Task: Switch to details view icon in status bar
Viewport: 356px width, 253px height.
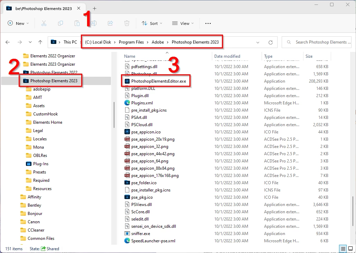Action: point(343,249)
